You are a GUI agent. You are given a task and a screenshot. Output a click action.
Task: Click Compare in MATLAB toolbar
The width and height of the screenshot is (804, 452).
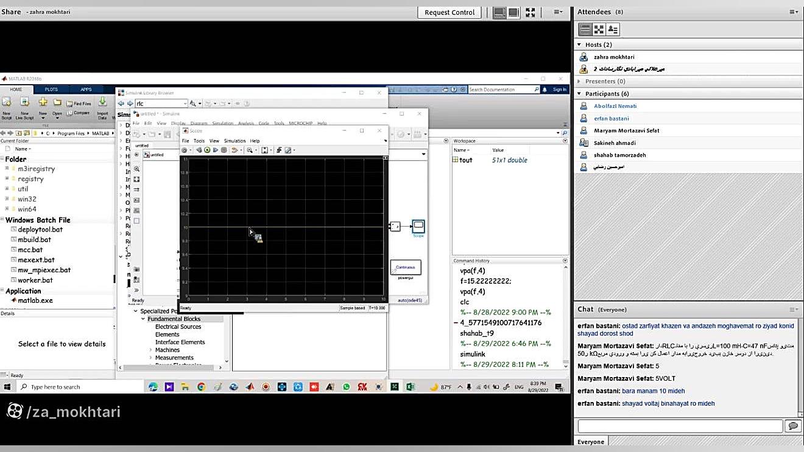click(x=79, y=113)
